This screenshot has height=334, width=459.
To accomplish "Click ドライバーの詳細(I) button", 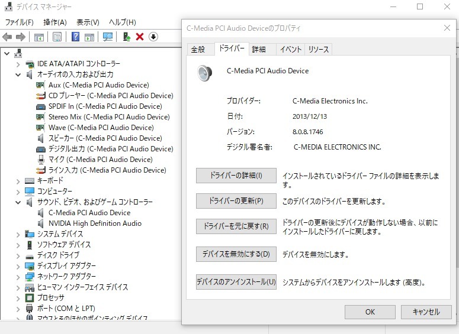I will [x=236, y=176].
